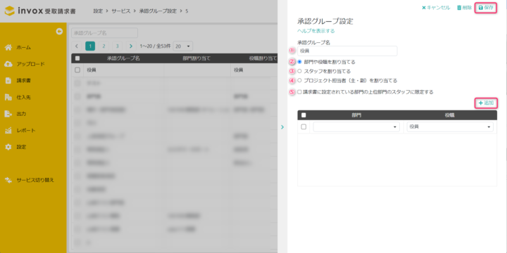Go to the previous page arrow
This screenshot has width=507, height=253.
(x=77, y=46)
